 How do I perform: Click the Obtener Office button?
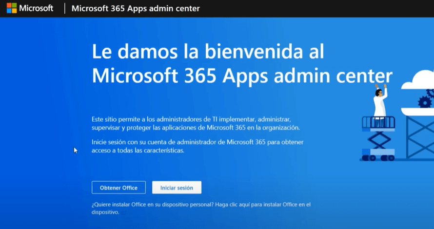(119, 188)
